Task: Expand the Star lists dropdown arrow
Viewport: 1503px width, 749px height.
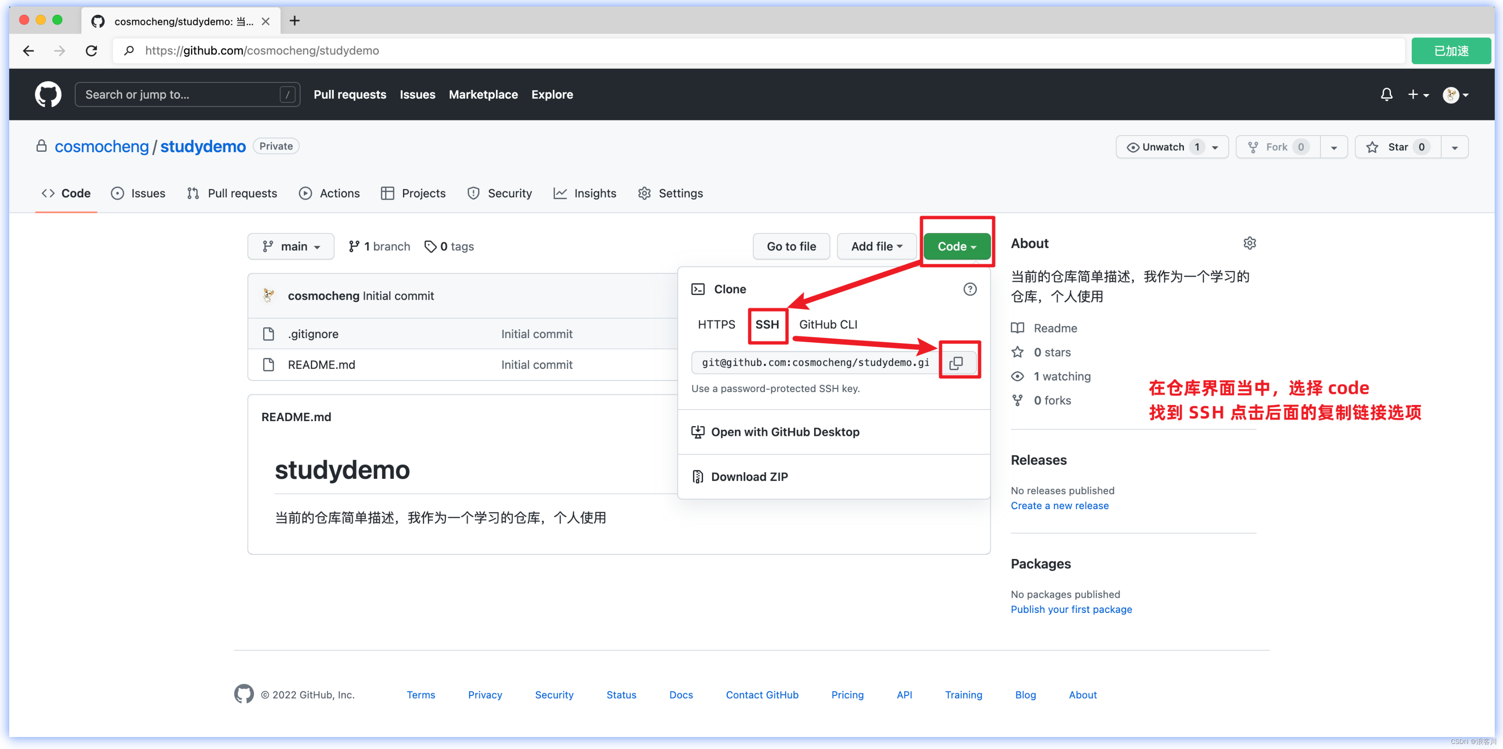Action: click(x=1455, y=147)
